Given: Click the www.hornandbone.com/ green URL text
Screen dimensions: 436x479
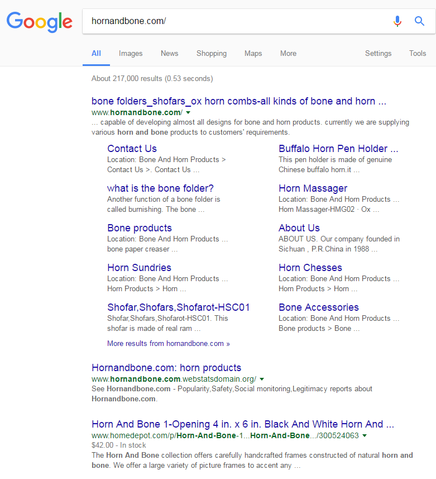Looking at the screenshot, I should tap(137, 112).
